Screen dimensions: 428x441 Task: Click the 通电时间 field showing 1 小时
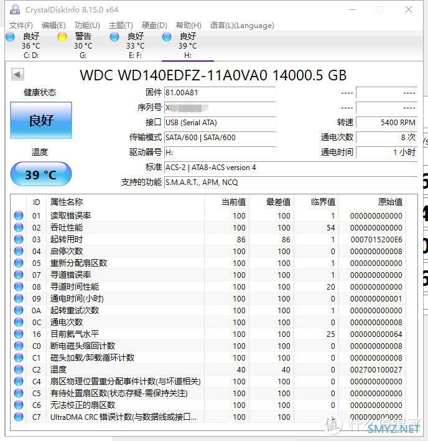click(387, 152)
